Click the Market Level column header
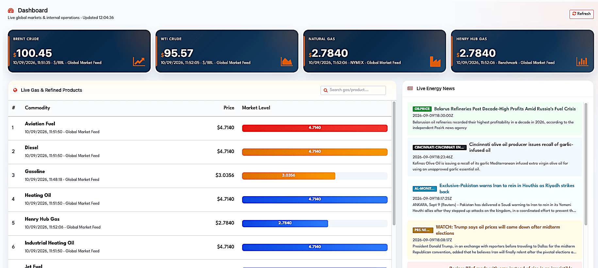 point(256,108)
